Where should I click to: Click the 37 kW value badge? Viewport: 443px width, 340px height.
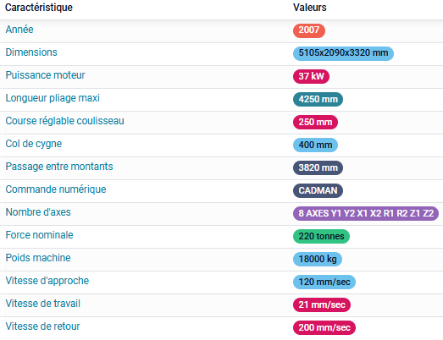click(x=311, y=76)
